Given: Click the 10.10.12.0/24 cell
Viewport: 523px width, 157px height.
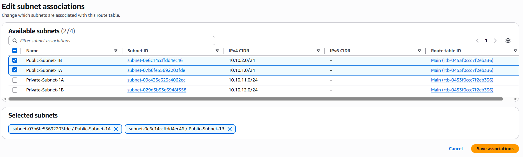Looking at the screenshot, I should pyautogui.click(x=243, y=90).
